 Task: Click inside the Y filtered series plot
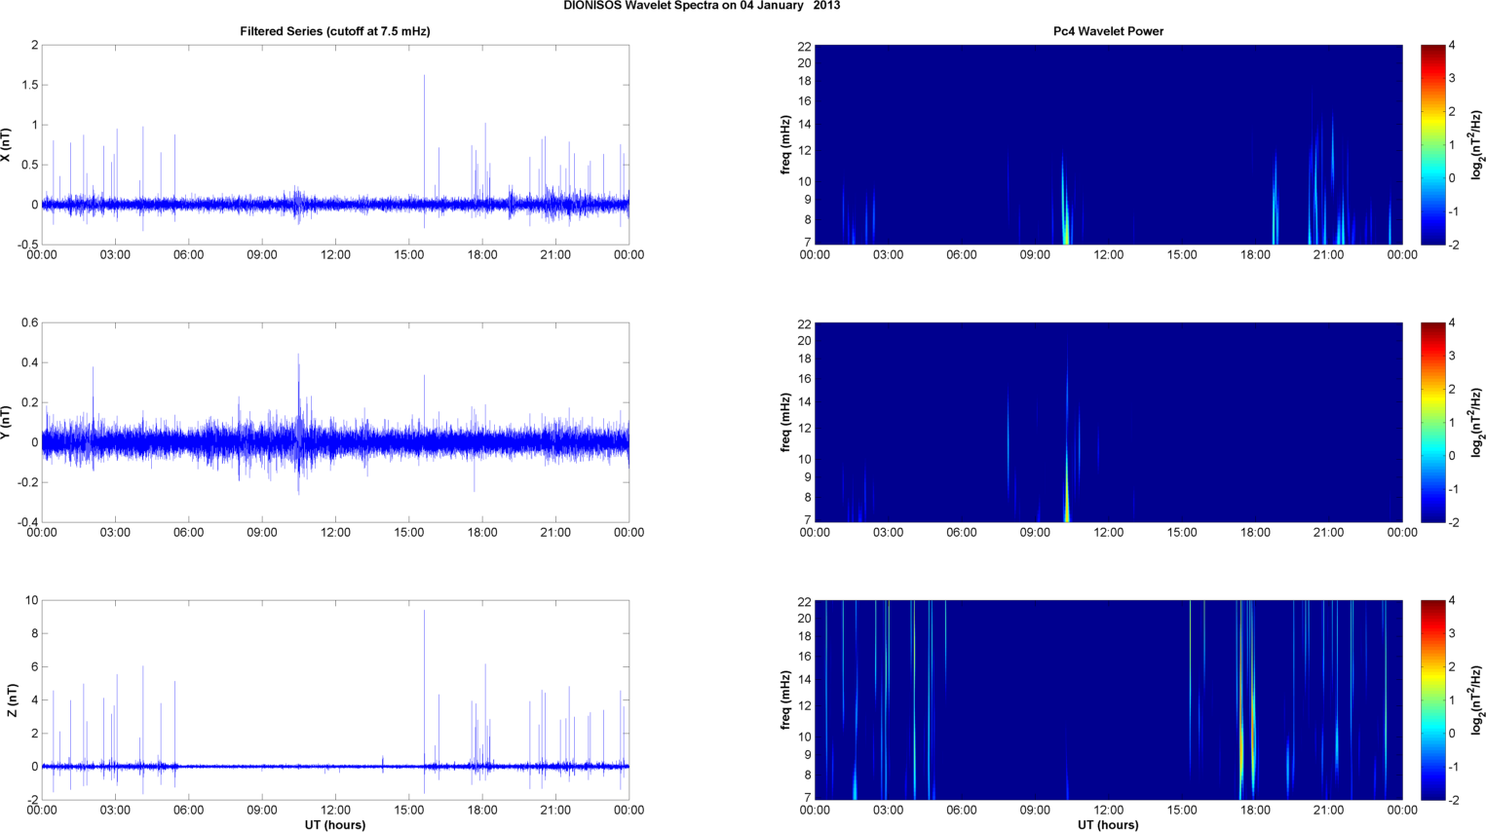335,423
